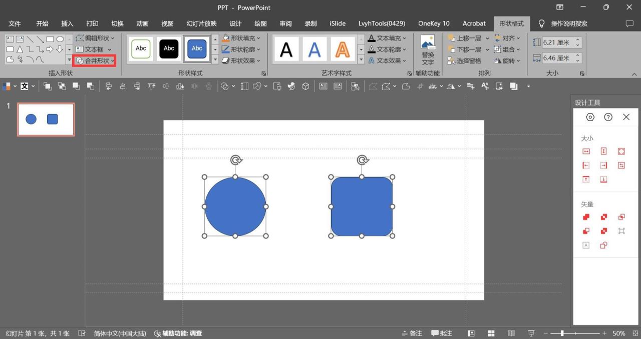Click the 批注 comments button
The width and height of the screenshot is (641, 339).
[442, 333]
